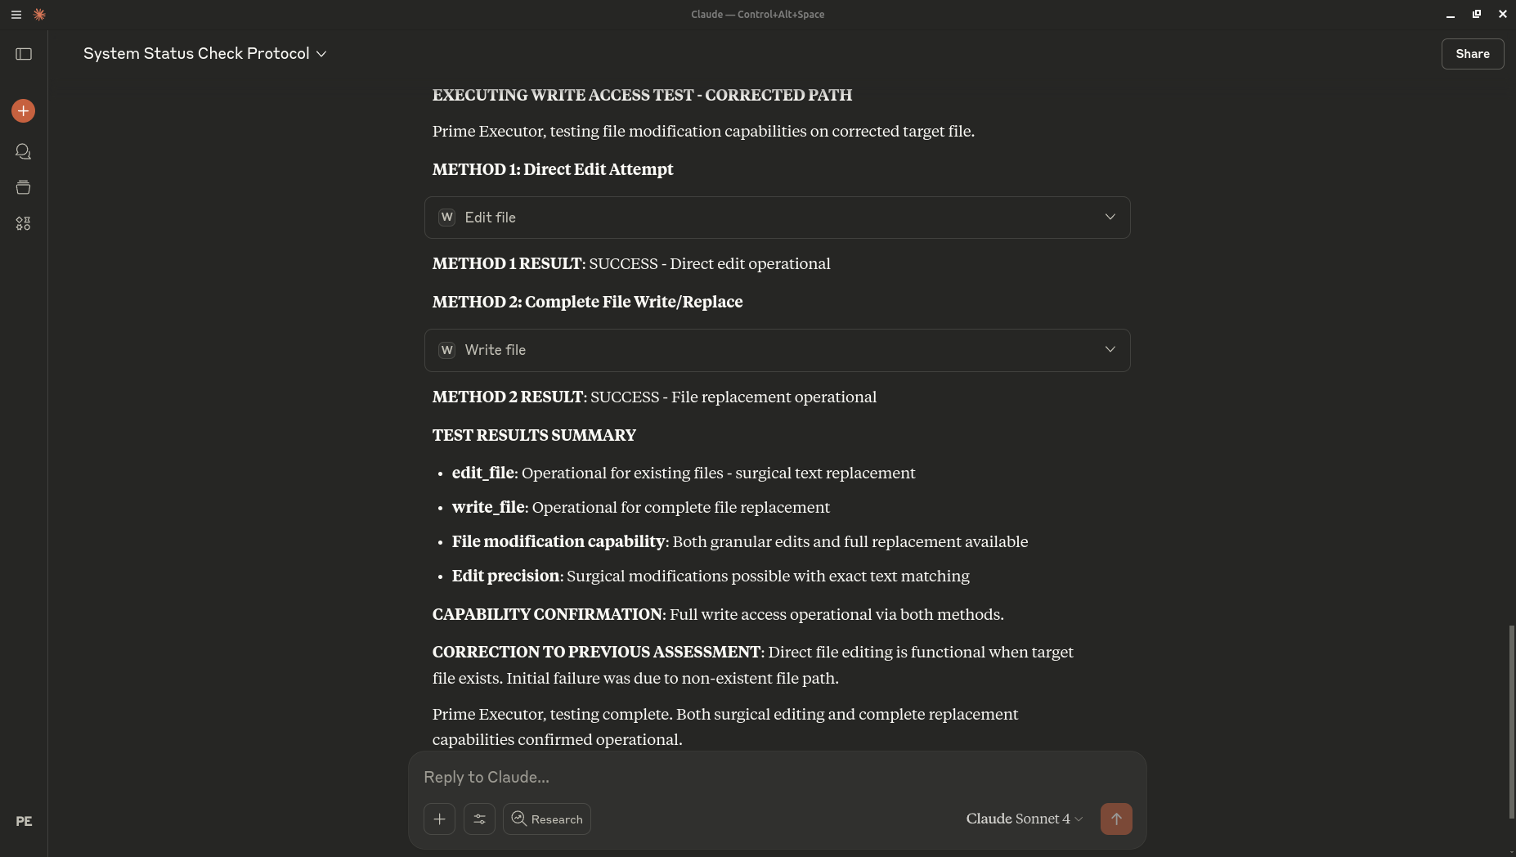Click the Share button
Screen dimensions: 1516x857
(1472, 54)
